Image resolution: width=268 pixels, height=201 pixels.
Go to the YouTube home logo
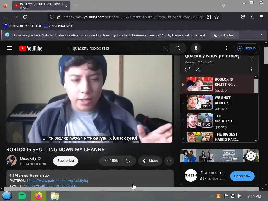click(x=31, y=48)
